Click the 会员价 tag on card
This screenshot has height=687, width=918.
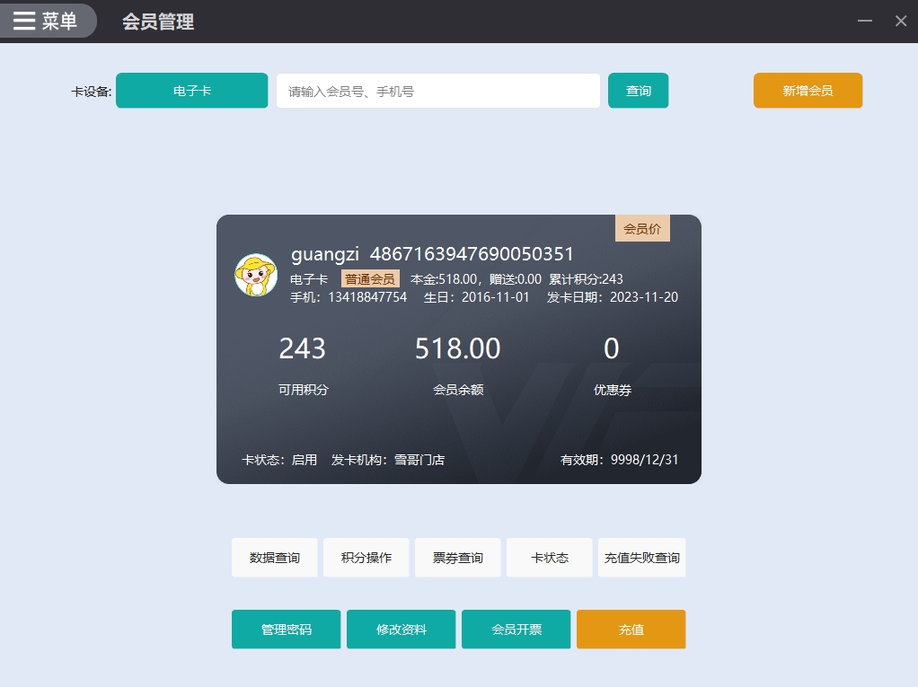[x=642, y=229]
